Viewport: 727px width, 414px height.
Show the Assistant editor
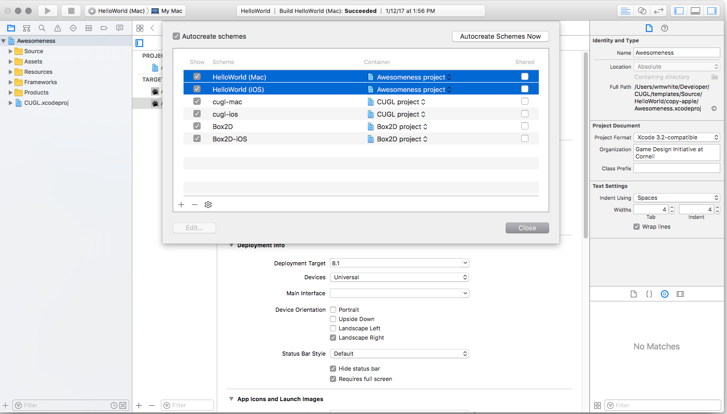[x=642, y=11]
